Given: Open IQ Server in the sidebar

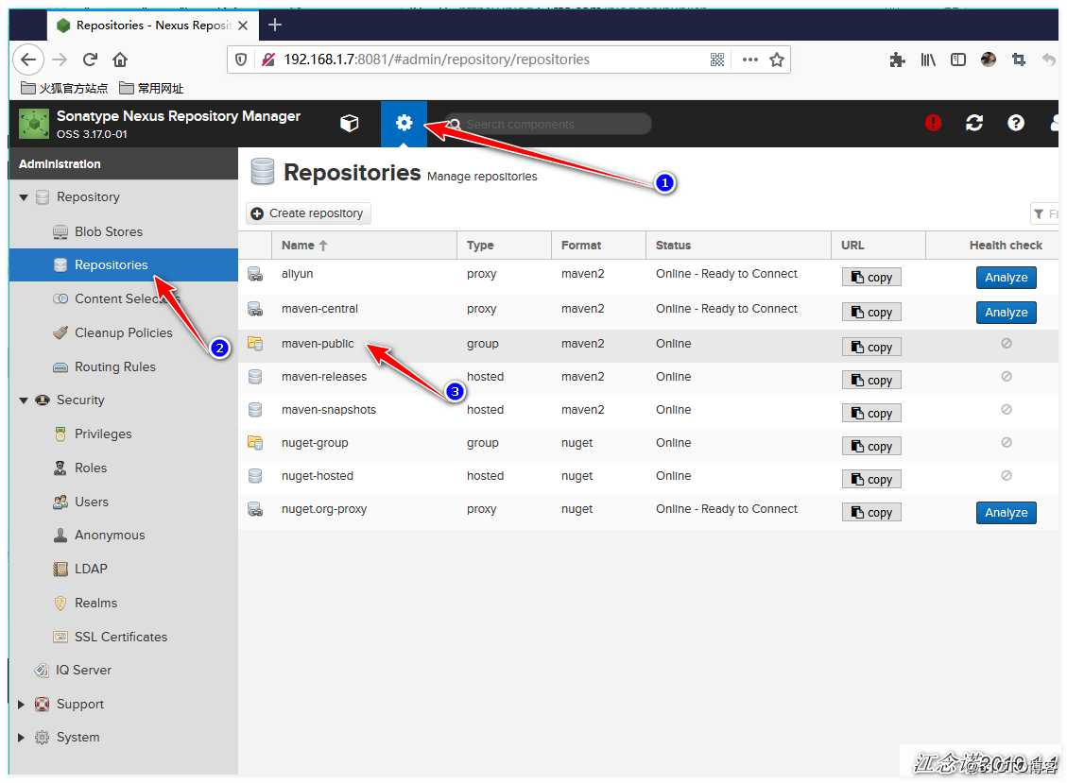Looking at the screenshot, I should (x=83, y=670).
